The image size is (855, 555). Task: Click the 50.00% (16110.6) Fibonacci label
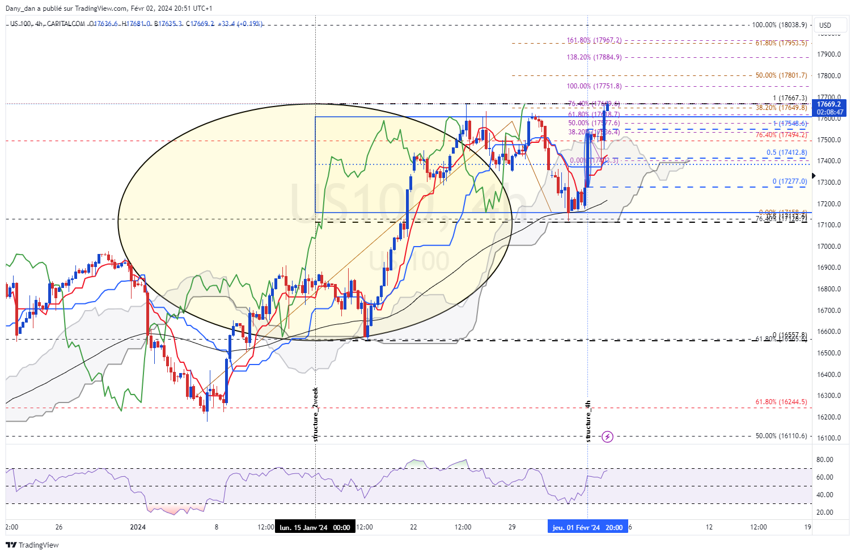coord(781,436)
